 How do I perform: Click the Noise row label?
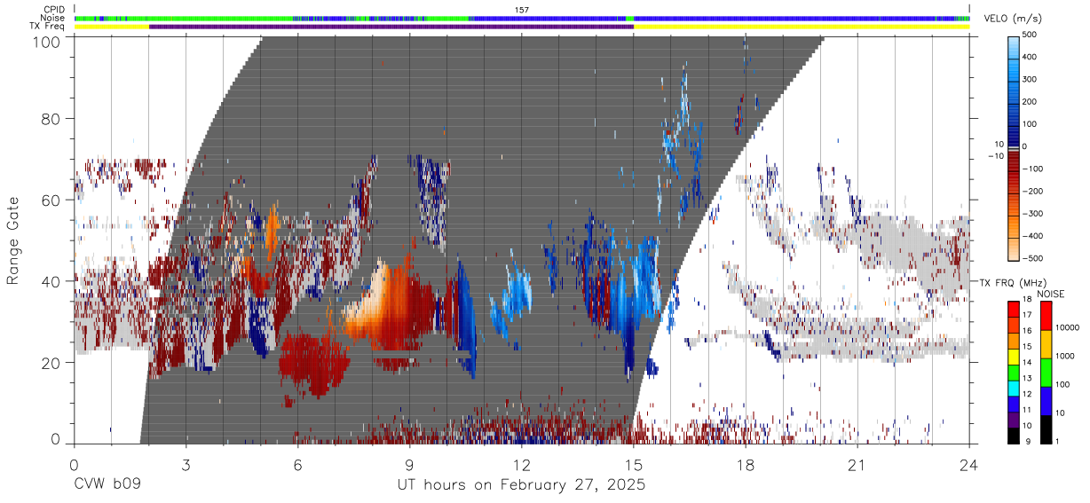point(54,18)
